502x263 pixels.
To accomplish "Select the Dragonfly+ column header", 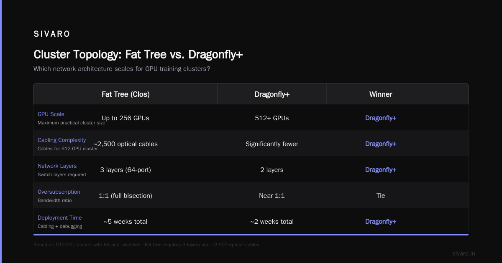I will point(272,94).
